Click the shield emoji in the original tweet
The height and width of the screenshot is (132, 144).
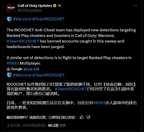(9, 19)
